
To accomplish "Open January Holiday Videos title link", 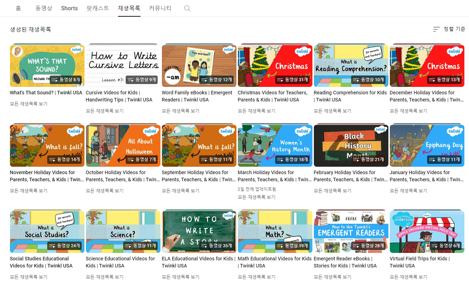I will [427, 176].
